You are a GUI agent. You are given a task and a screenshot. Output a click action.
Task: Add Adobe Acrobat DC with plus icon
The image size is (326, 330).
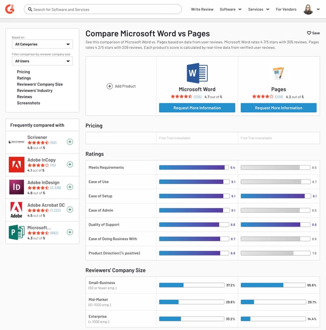70,210
